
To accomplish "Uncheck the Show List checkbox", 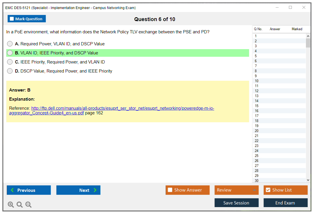I will click(268, 190).
